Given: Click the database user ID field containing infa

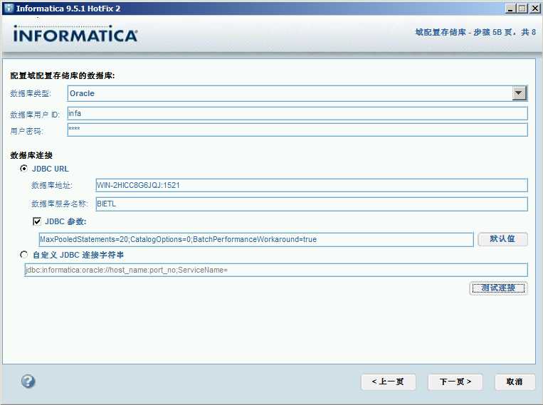Looking at the screenshot, I should [x=297, y=113].
